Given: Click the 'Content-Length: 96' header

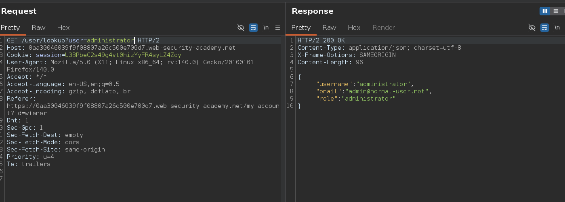Looking at the screenshot, I should [x=330, y=62].
